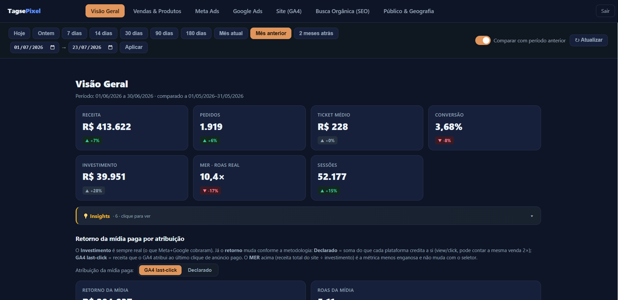Click the +15% Sessões change badge
Image resolution: width=618 pixels, height=300 pixels.
click(329, 191)
